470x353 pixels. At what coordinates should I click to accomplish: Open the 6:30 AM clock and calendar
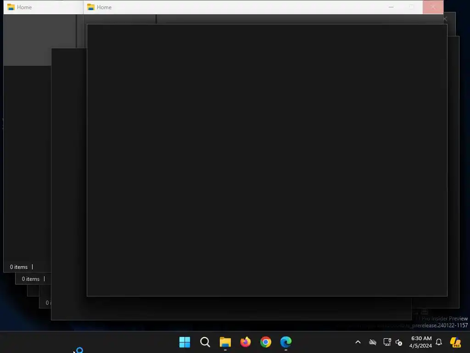click(421, 342)
